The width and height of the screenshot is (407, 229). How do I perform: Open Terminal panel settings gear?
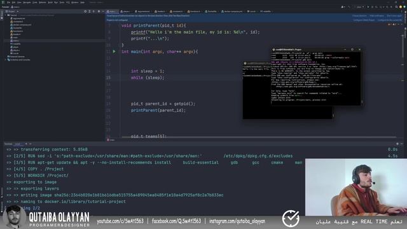click(397, 144)
